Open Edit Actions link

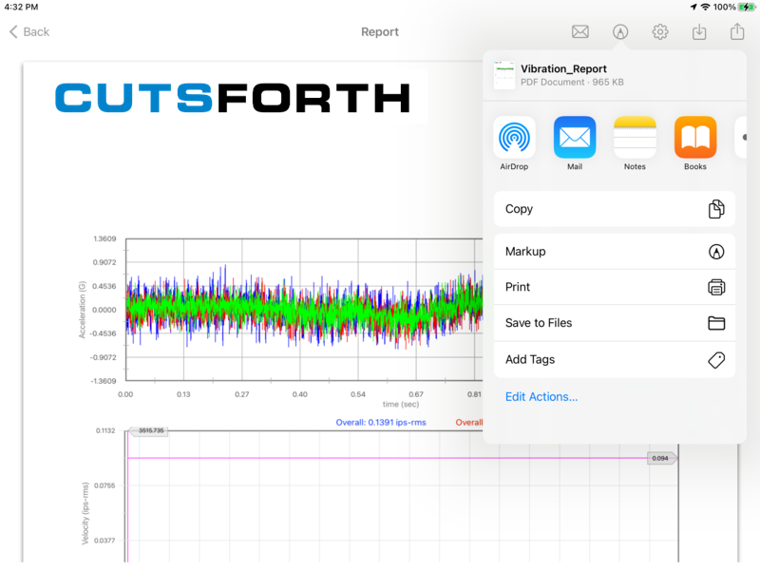pos(541,397)
